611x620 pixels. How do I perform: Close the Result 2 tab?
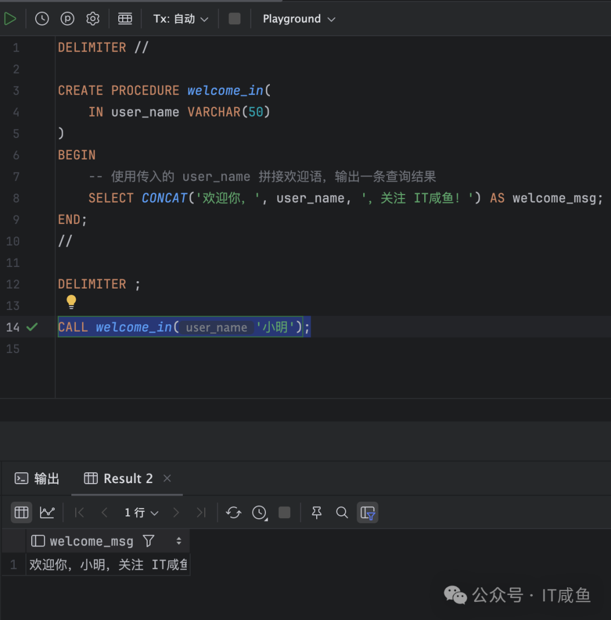[x=167, y=479]
